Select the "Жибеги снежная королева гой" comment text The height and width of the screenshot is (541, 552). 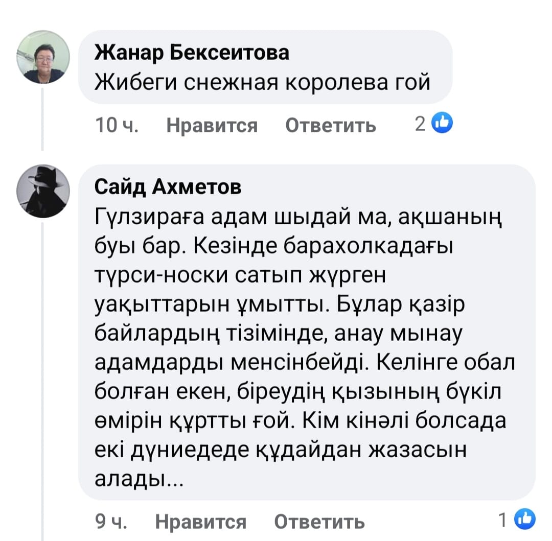[263, 81]
